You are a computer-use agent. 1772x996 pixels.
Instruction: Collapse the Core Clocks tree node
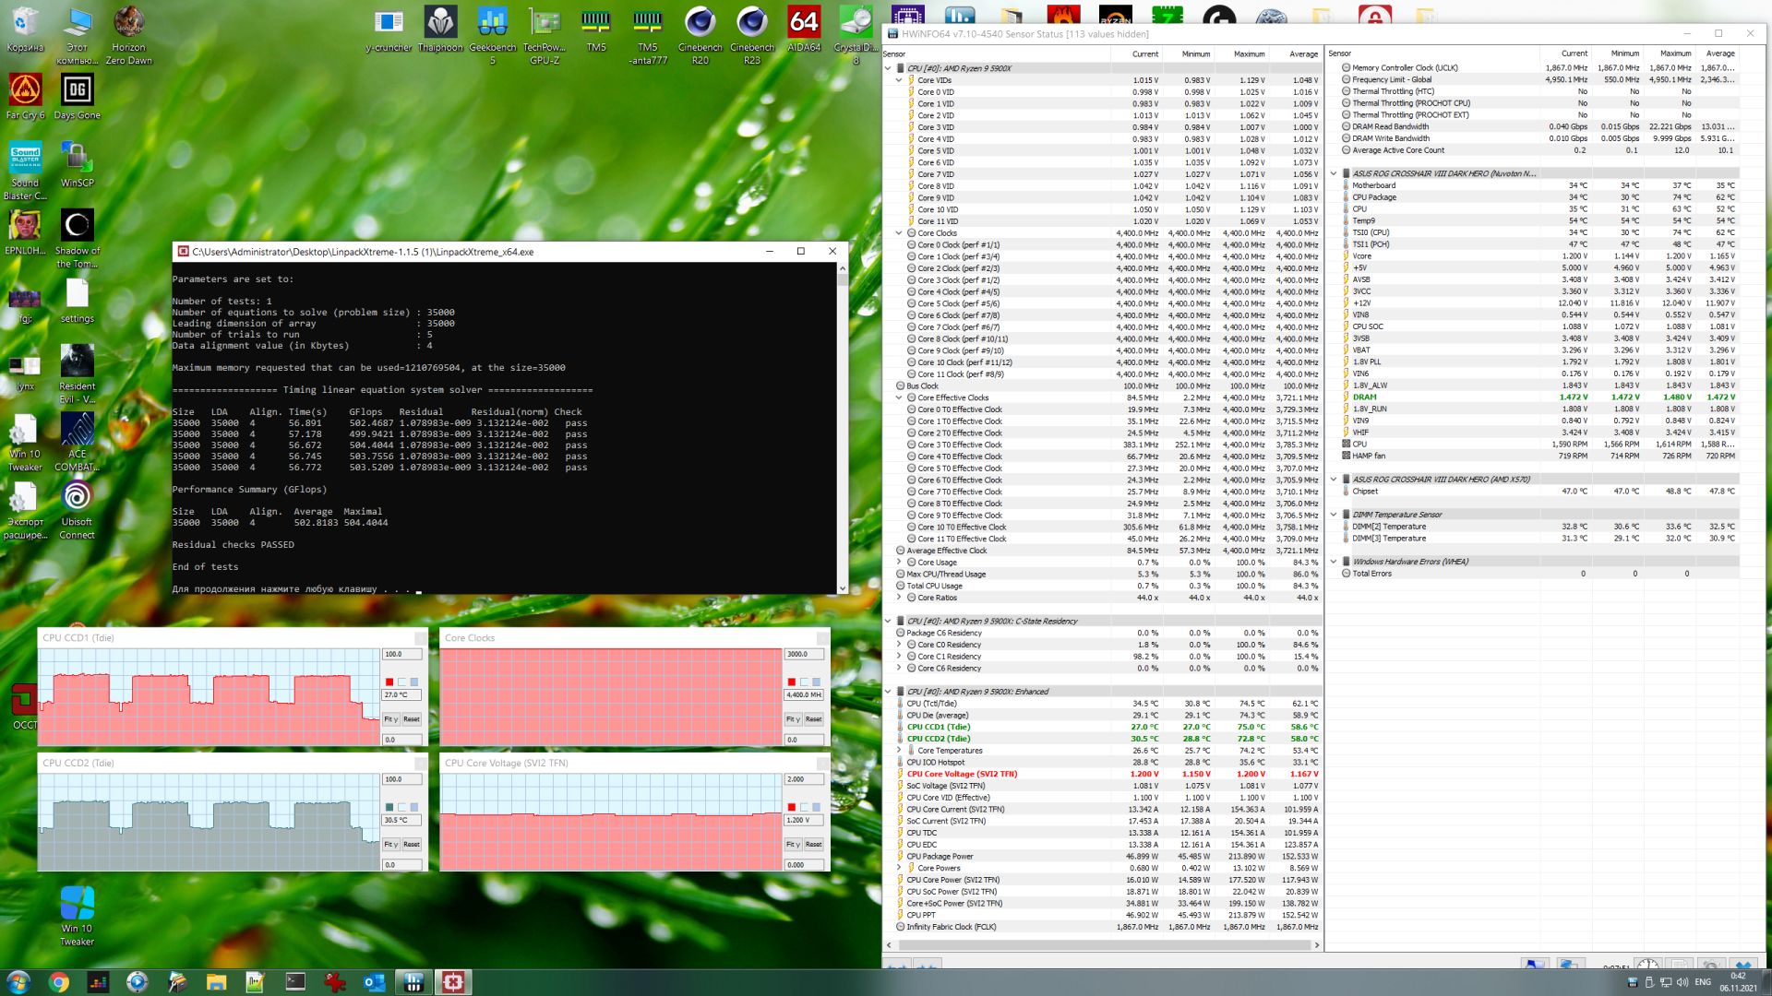(899, 233)
